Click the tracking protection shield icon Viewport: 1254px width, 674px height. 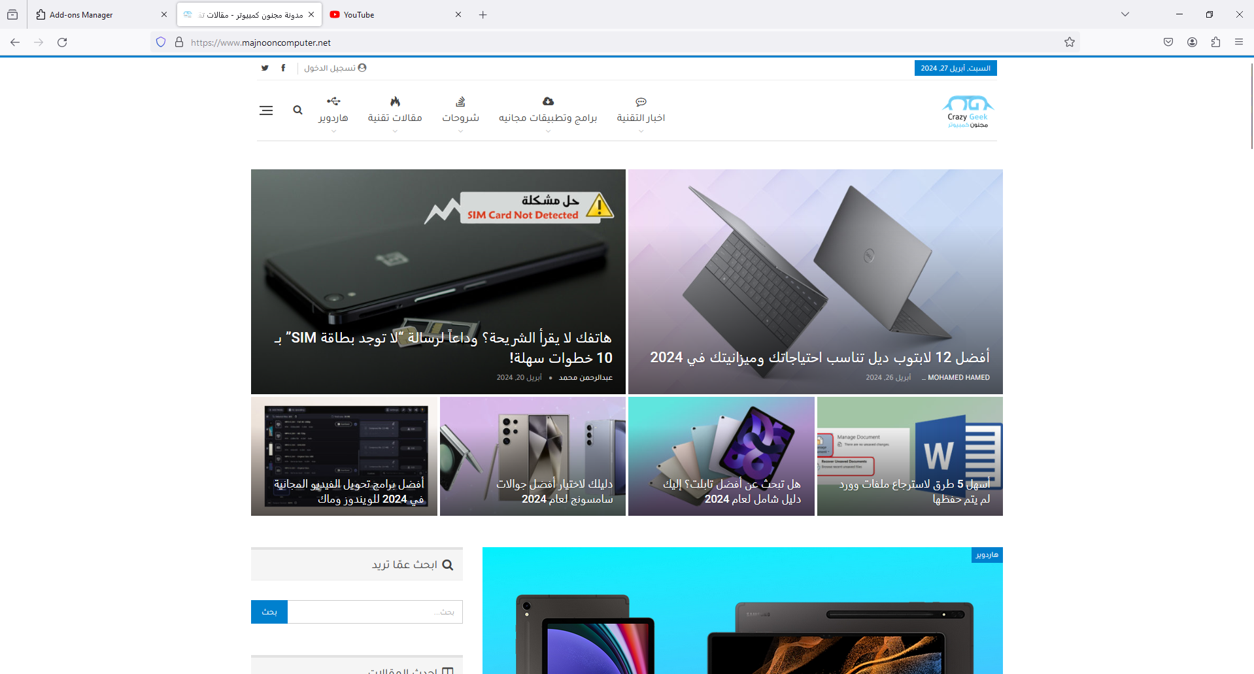pyautogui.click(x=160, y=42)
